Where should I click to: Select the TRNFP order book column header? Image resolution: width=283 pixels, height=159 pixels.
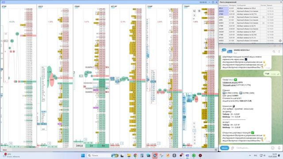coord(187,7)
